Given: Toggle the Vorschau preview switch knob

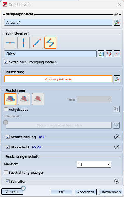Looking at the screenshot, I should pyautogui.click(x=23, y=188).
